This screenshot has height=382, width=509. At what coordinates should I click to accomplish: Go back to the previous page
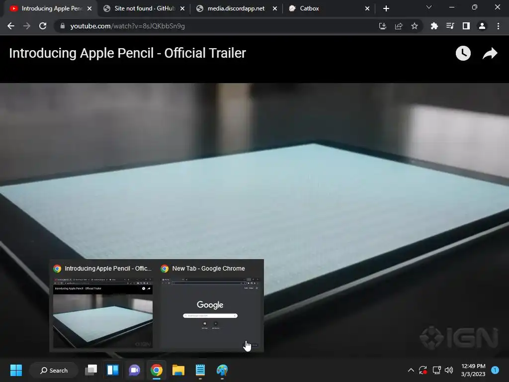pos(11,26)
